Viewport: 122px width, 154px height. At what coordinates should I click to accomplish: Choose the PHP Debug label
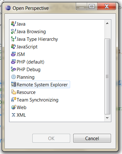point(29,70)
